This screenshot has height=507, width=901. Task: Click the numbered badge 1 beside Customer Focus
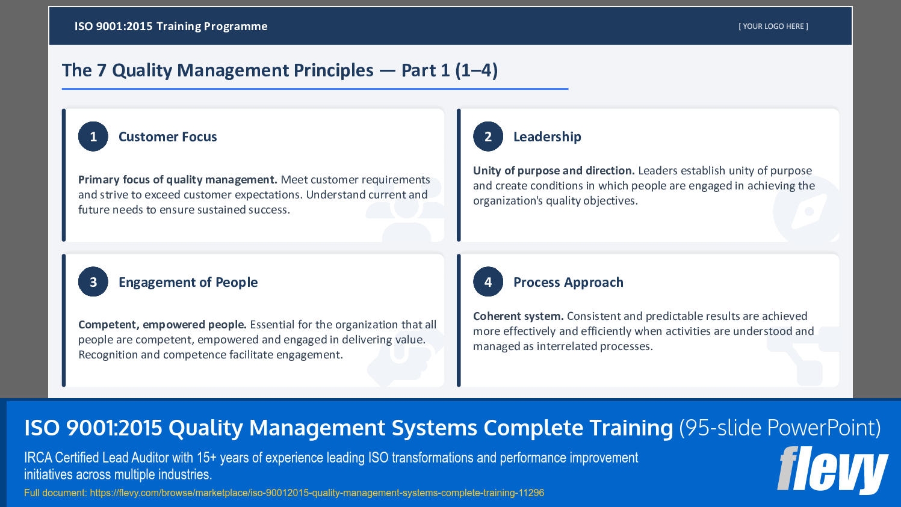click(93, 137)
